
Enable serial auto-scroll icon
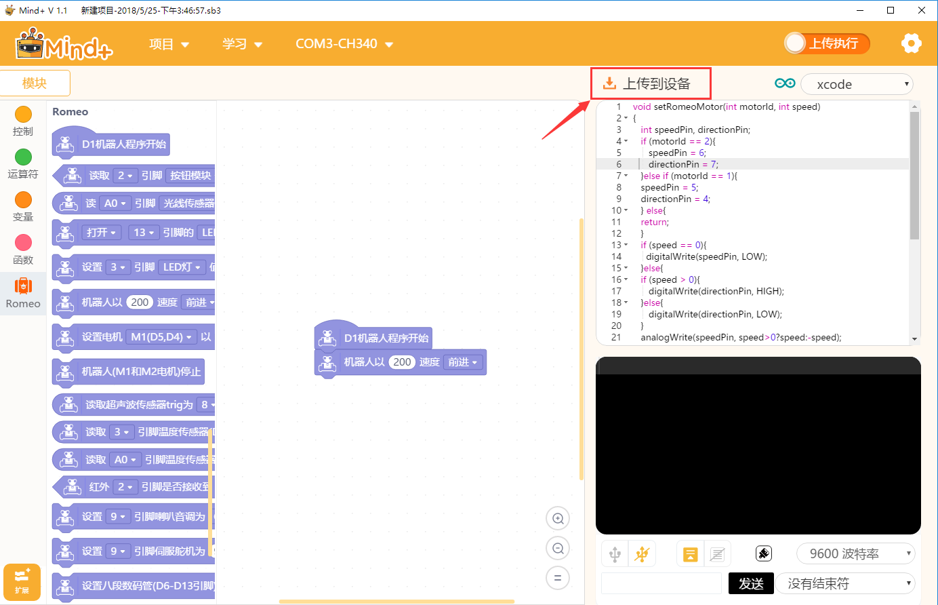point(690,554)
